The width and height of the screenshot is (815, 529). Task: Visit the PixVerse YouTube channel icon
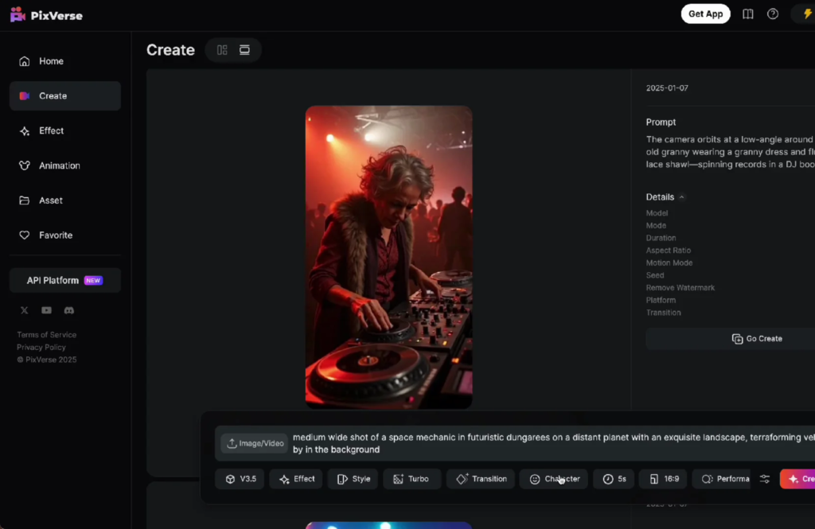tap(46, 310)
